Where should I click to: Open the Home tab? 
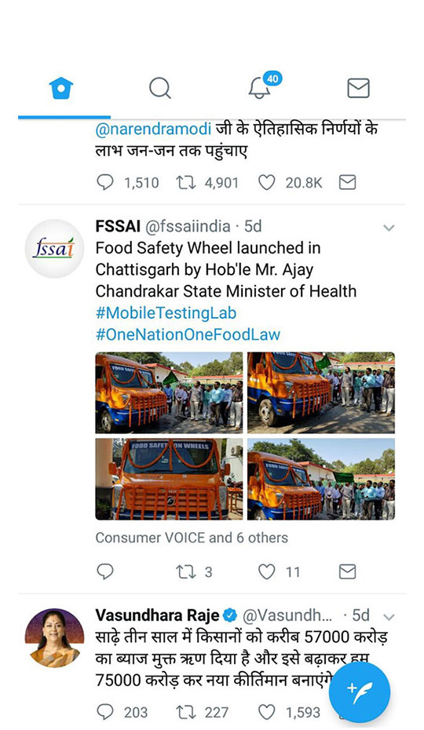click(x=61, y=88)
